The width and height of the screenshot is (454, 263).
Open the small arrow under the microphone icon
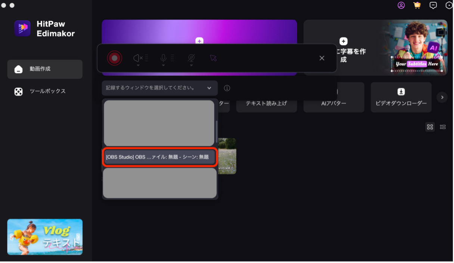coord(163,66)
